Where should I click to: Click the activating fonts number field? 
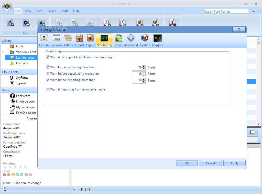137,67
